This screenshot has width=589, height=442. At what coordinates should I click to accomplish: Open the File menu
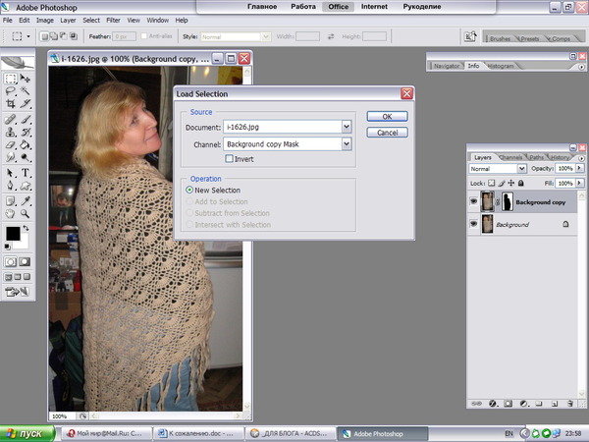(8, 21)
